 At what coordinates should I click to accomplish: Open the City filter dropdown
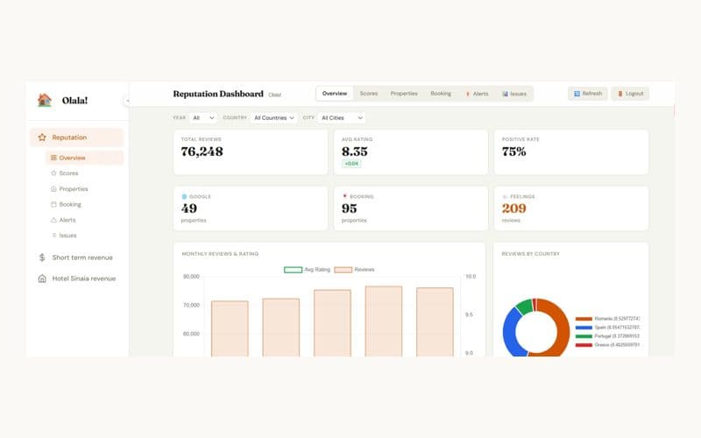tap(342, 118)
